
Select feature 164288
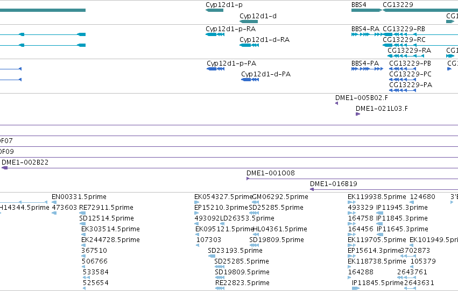361,272
